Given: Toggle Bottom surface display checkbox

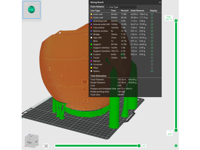Looking at the screenshot, I should coord(152,31).
